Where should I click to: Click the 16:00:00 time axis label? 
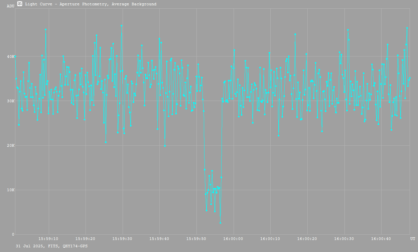point(234,239)
